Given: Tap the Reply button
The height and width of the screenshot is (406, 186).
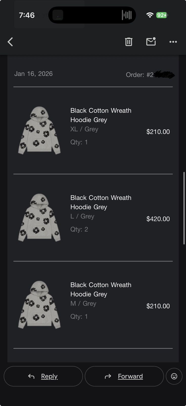Looking at the screenshot, I should tap(43, 376).
